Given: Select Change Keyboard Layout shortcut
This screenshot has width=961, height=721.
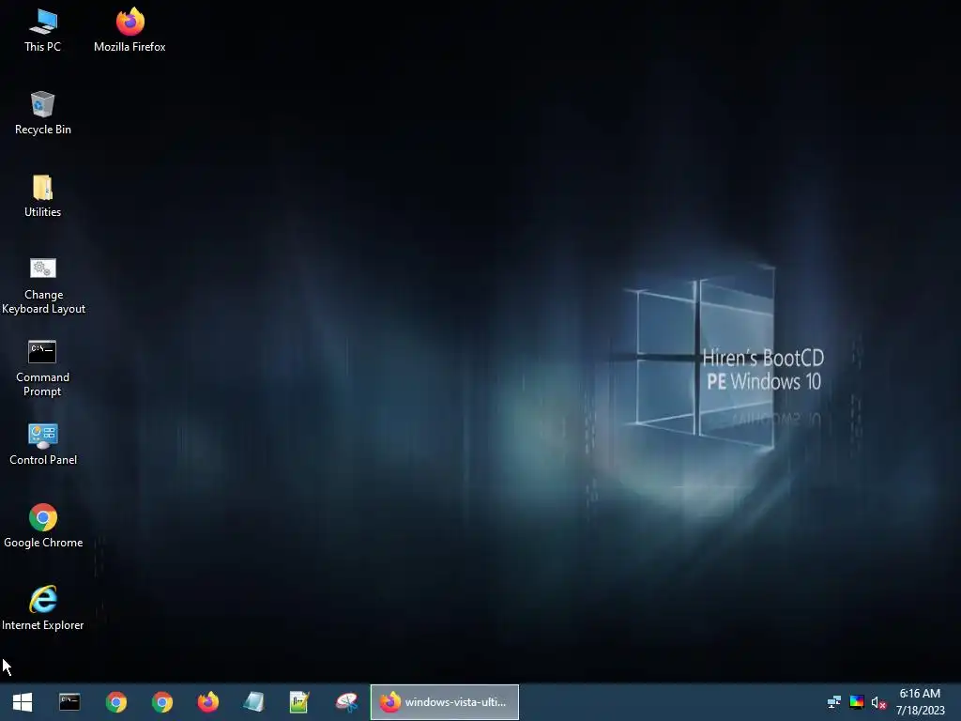Looking at the screenshot, I should click(43, 285).
